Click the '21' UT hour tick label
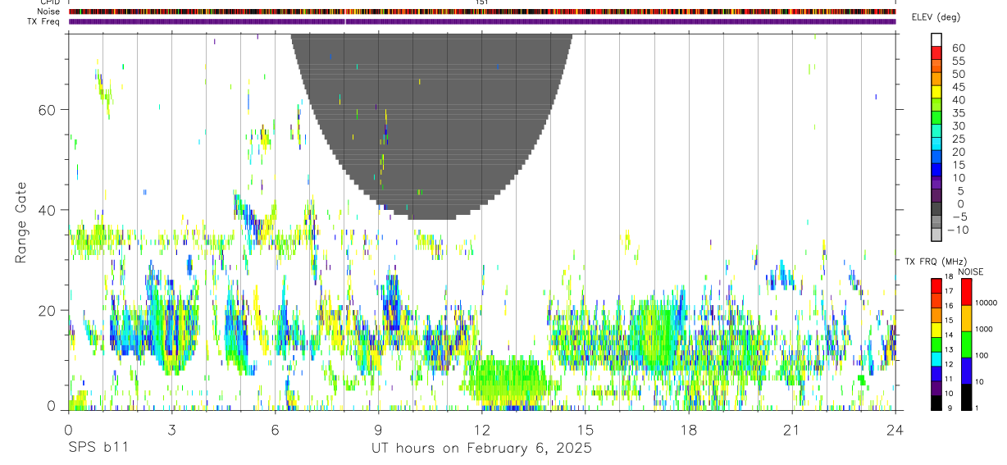This screenshot has width=1007, height=465. pyautogui.click(x=791, y=430)
